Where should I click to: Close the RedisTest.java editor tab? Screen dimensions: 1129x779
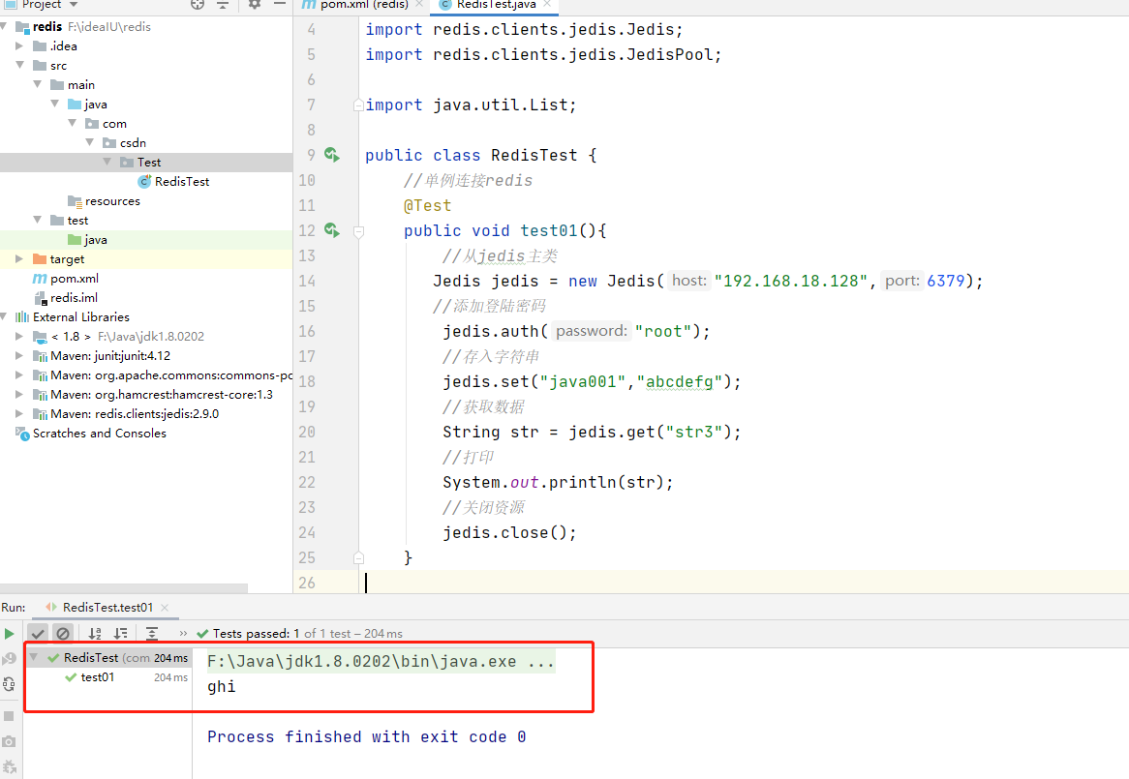point(547,4)
